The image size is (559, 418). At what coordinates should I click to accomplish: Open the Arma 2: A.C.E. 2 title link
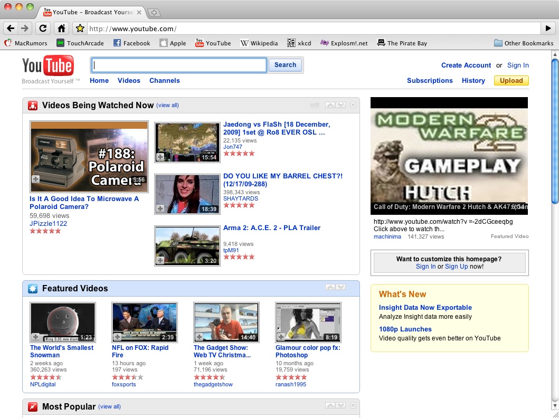click(x=272, y=227)
